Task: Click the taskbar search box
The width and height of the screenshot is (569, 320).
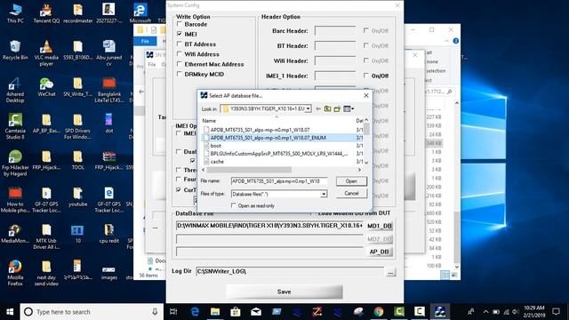Action: coord(92,312)
